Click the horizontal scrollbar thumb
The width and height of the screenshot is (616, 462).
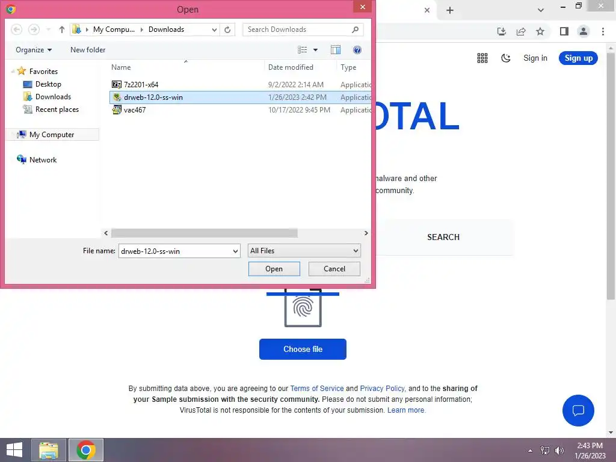pyautogui.click(x=204, y=233)
